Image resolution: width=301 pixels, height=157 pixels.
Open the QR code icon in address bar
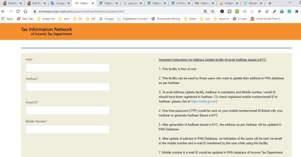tap(205, 12)
